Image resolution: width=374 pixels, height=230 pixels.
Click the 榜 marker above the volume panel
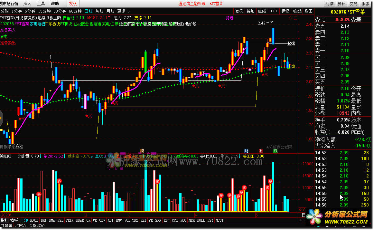point(142,151)
